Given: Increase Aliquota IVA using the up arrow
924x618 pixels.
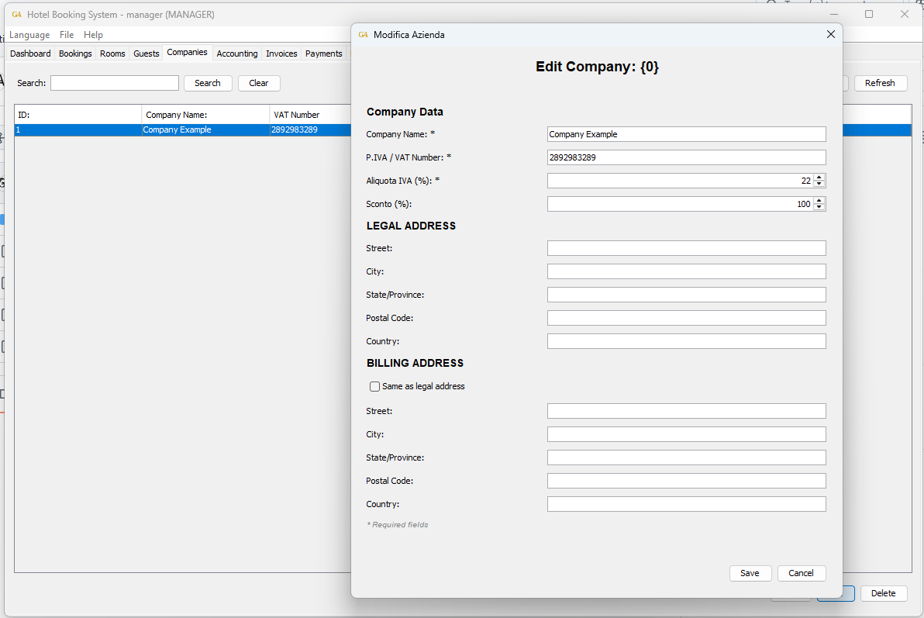Looking at the screenshot, I should click(819, 178).
